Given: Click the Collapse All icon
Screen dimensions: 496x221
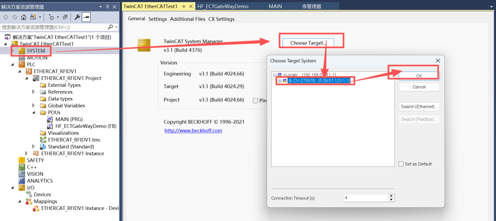Looking at the screenshot, I should (65, 17).
